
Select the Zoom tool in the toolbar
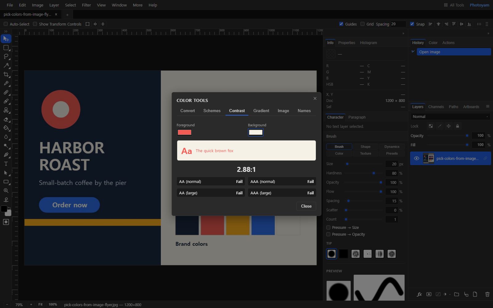tap(6, 191)
